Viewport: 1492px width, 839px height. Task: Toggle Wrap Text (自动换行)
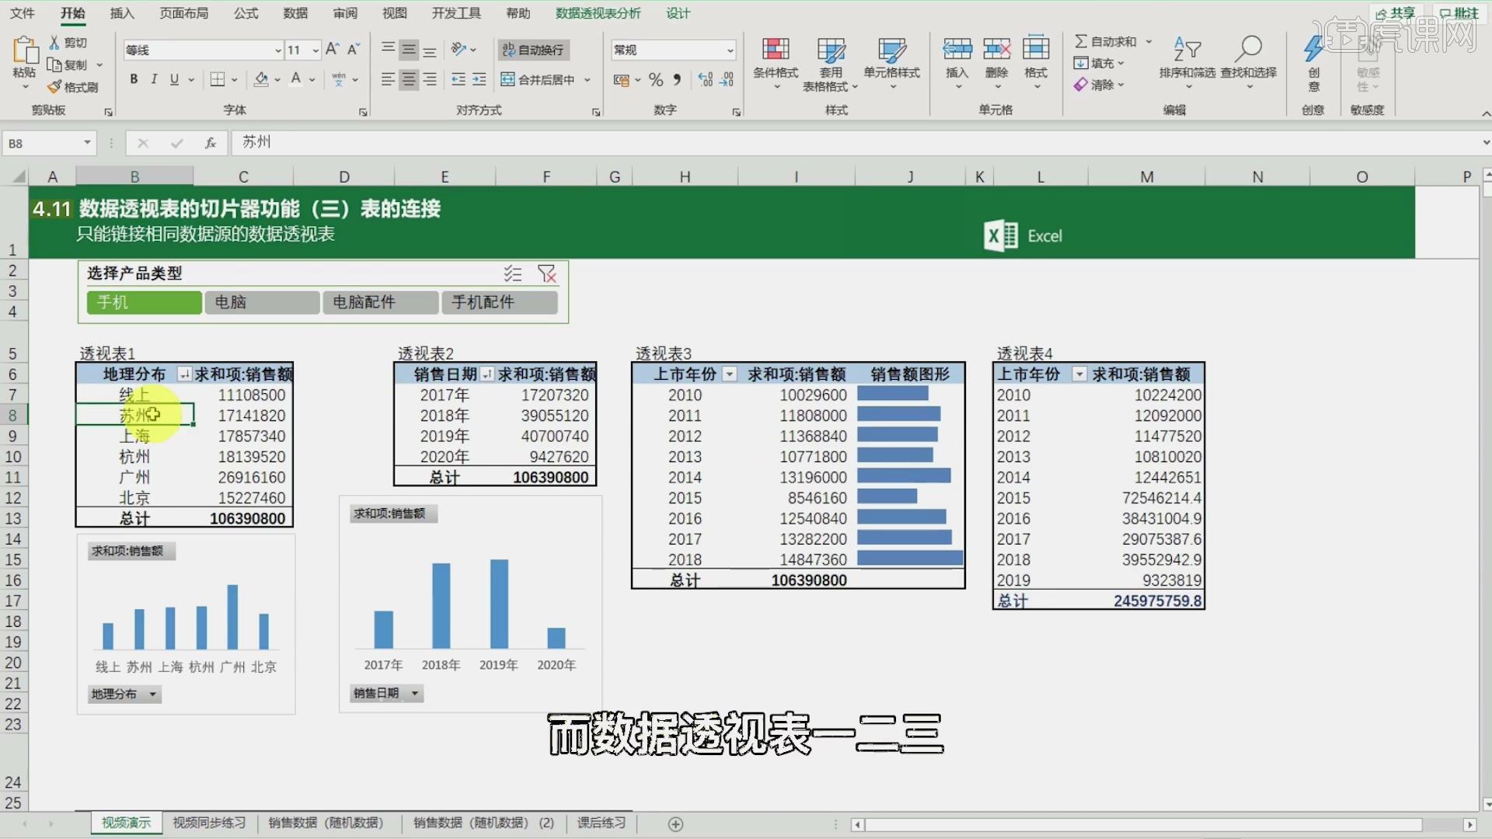533,50
